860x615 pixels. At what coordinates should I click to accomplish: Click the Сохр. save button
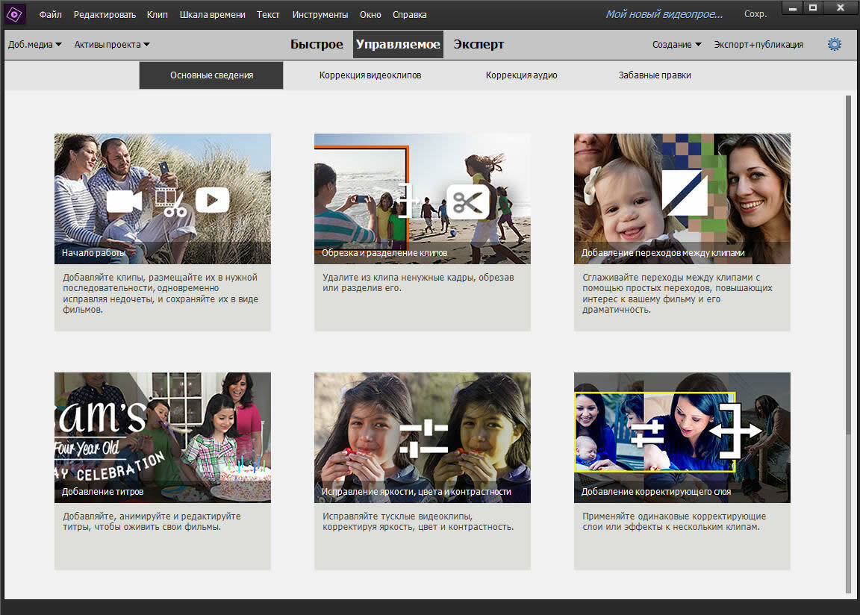pyautogui.click(x=755, y=15)
